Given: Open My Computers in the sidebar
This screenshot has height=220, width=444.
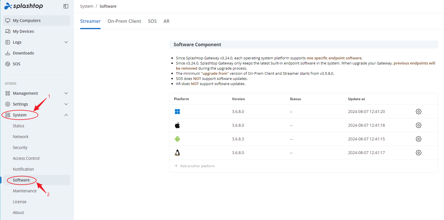Looking at the screenshot, I should [37, 21].
